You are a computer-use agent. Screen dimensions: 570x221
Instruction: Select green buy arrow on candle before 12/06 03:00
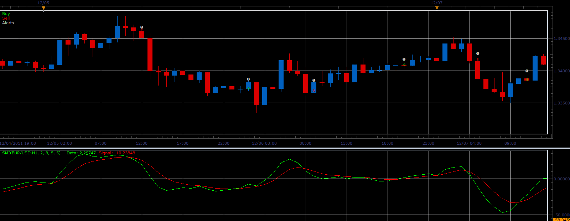point(248,89)
